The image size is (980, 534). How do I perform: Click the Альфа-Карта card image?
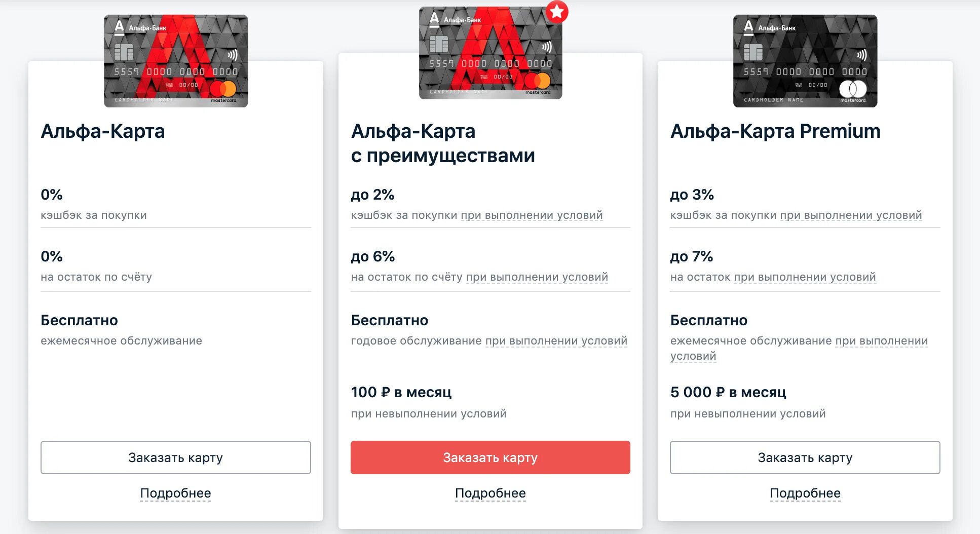[x=176, y=61]
